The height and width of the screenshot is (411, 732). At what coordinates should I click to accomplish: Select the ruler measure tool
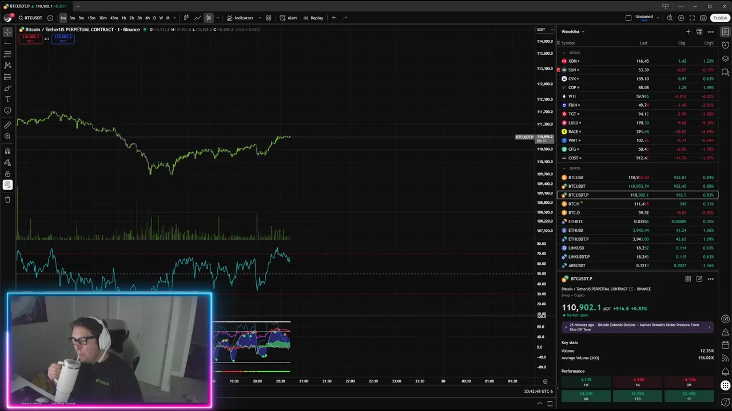[x=7, y=125]
